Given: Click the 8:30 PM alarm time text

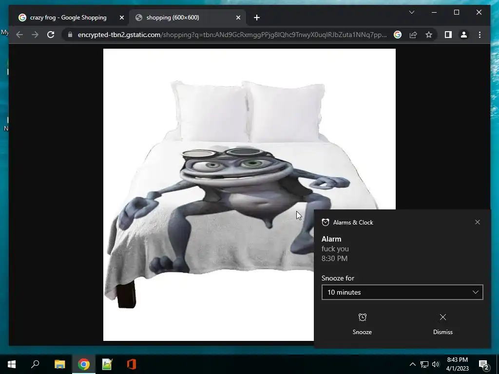Looking at the screenshot, I should (334, 258).
